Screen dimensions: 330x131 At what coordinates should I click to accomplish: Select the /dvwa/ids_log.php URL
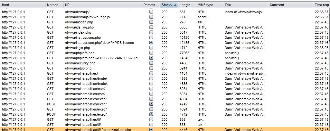[x=79, y=27]
